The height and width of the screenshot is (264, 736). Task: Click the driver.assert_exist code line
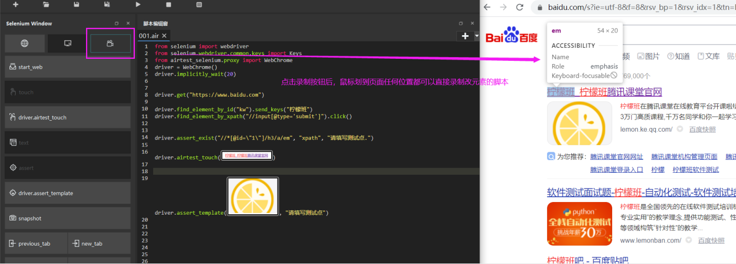pyautogui.click(x=264, y=138)
